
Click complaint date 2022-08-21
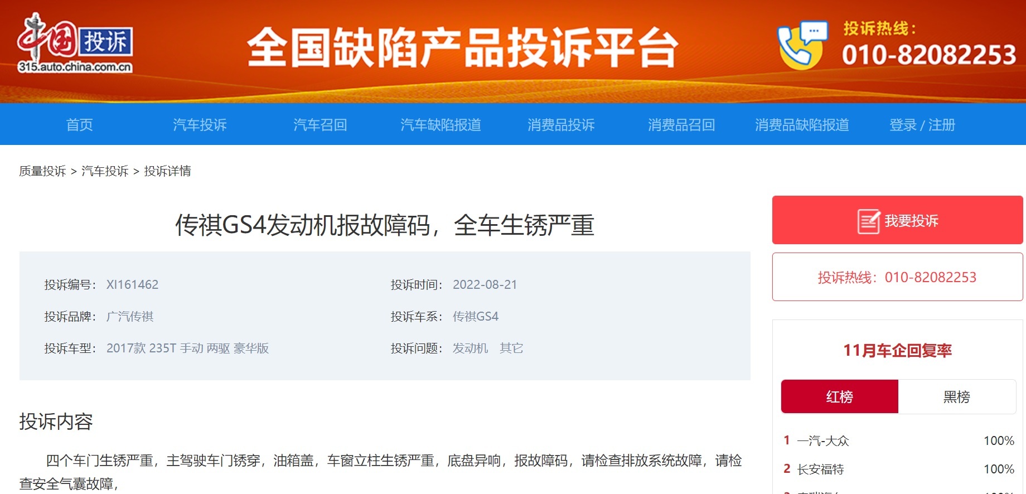[485, 285]
